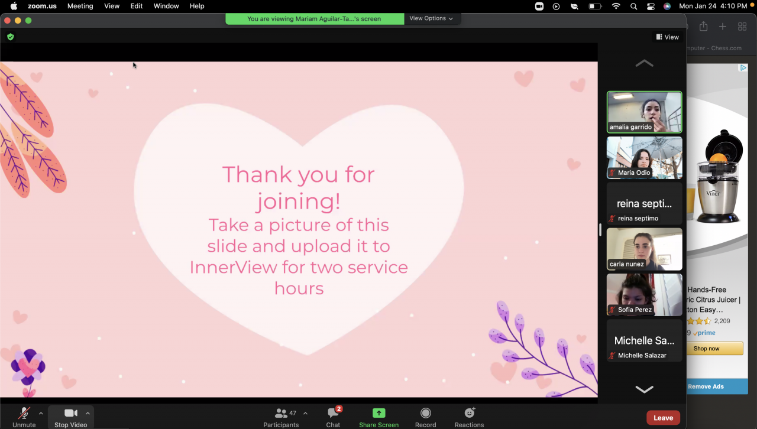Activate Siri from the menu bar
757x429 pixels.
667,6
